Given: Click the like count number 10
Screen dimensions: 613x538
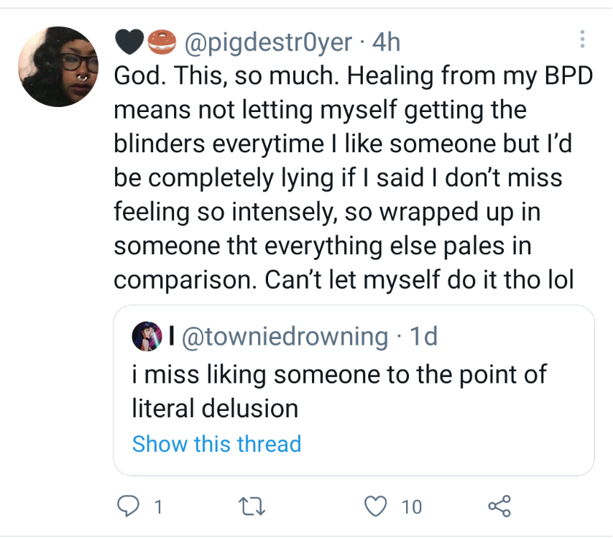Looking at the screenshot, I should click(x=411, y=508).
